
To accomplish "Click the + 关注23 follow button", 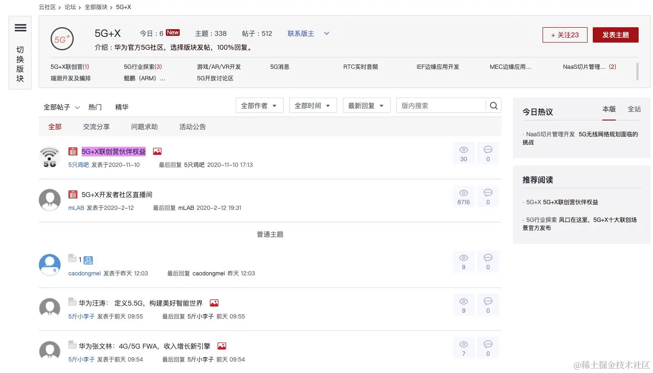I will coord(565,35).
